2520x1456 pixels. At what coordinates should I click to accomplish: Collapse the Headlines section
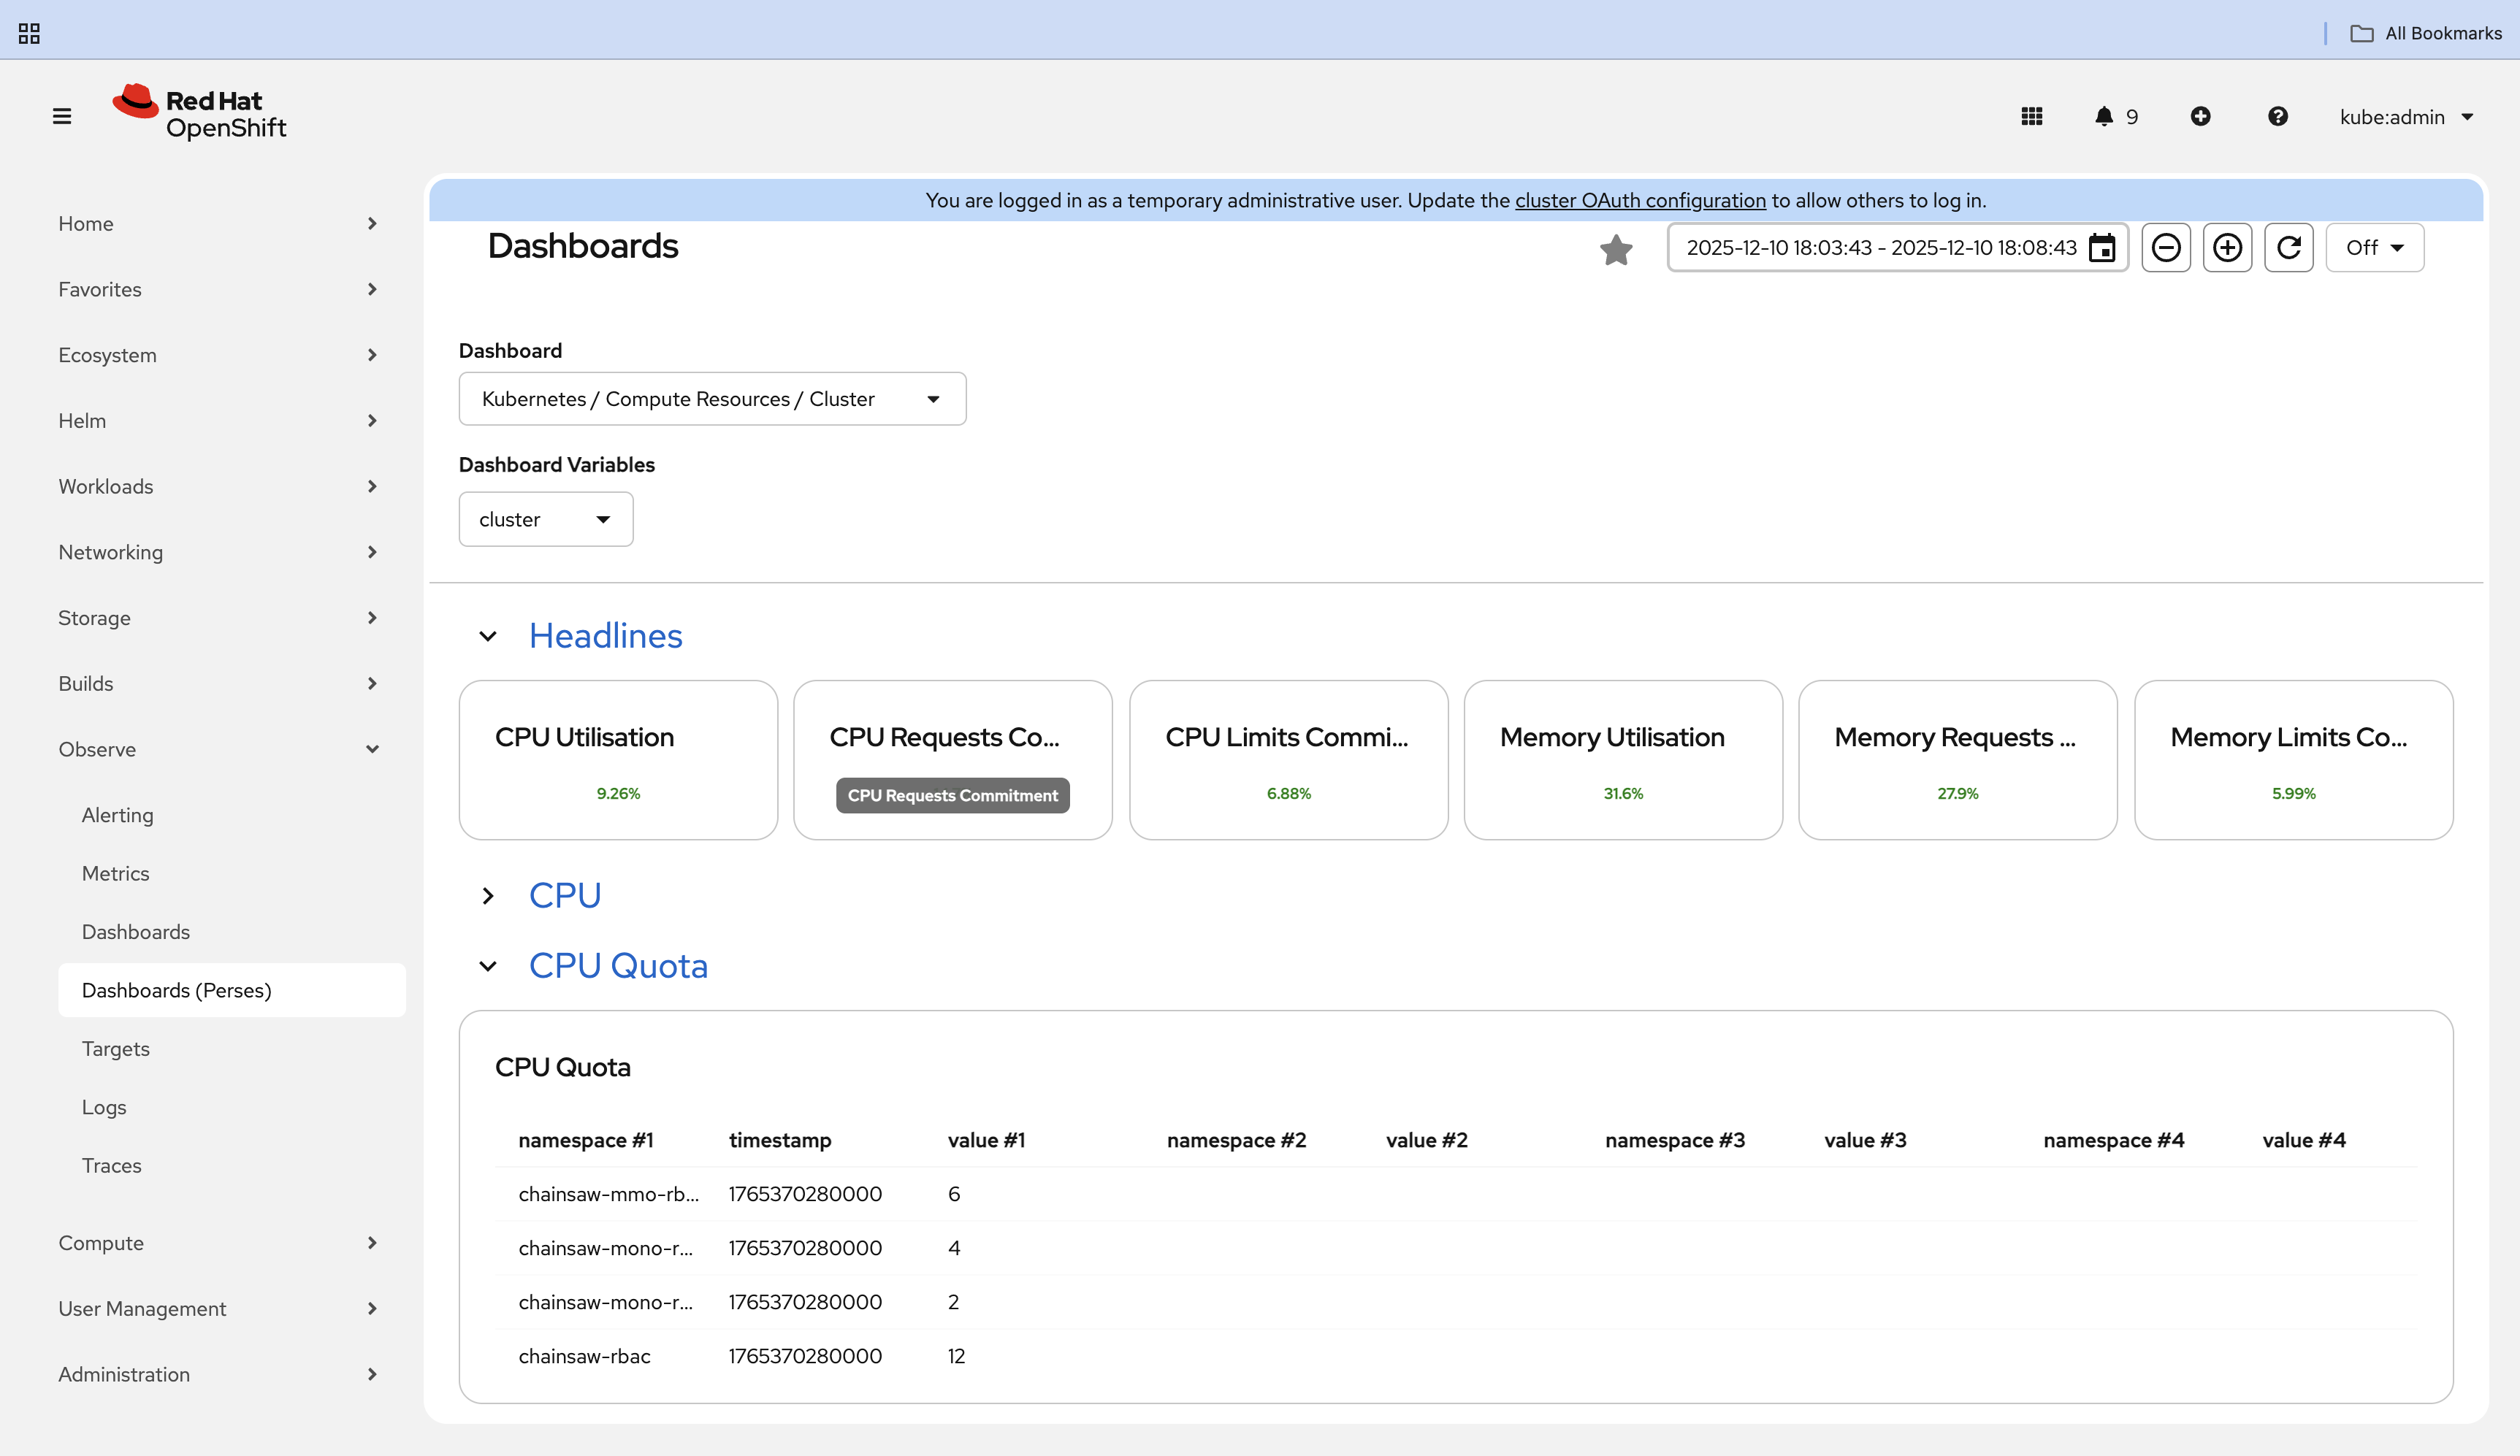point(488,636)
